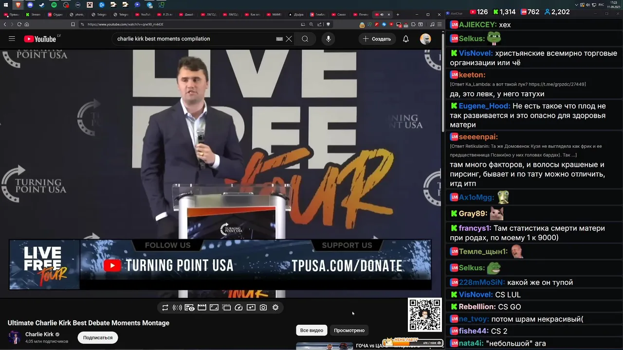Go back in the browser

click(x=5, y=24)
